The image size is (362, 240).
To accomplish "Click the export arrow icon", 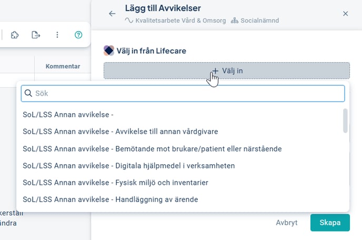I will tap(36, 35).
